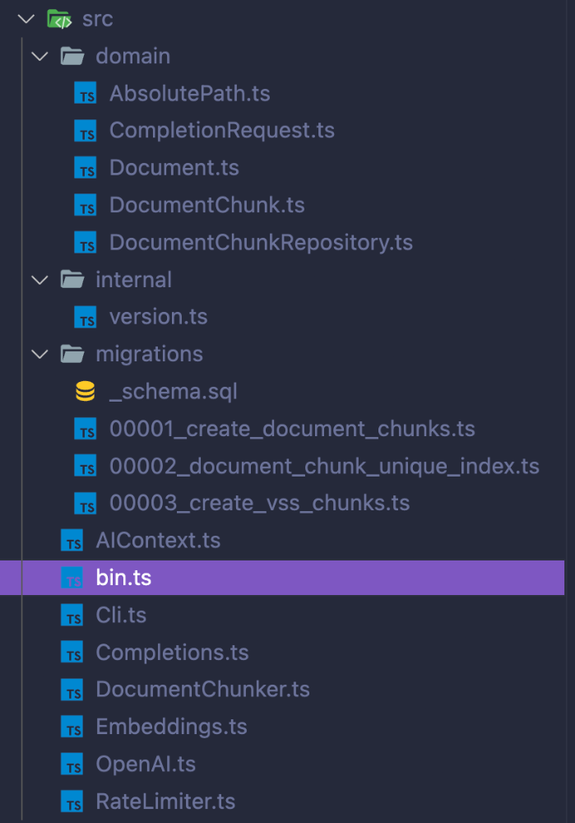Click the internal folder icon
This screenshot has height=823, width=575.
click(72, 280)
